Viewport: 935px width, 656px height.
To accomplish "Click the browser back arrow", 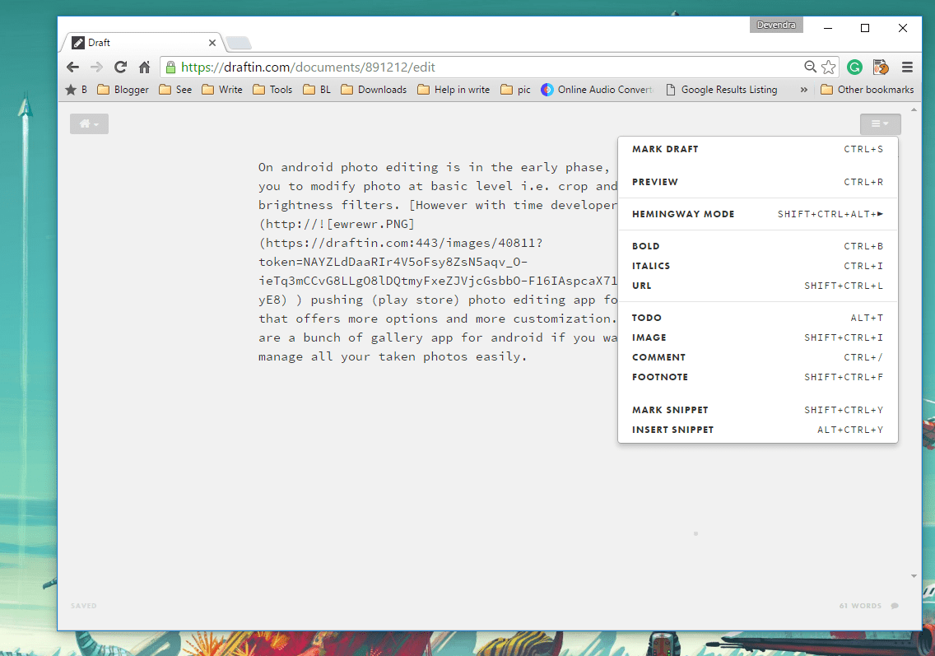I will [73, 67].
